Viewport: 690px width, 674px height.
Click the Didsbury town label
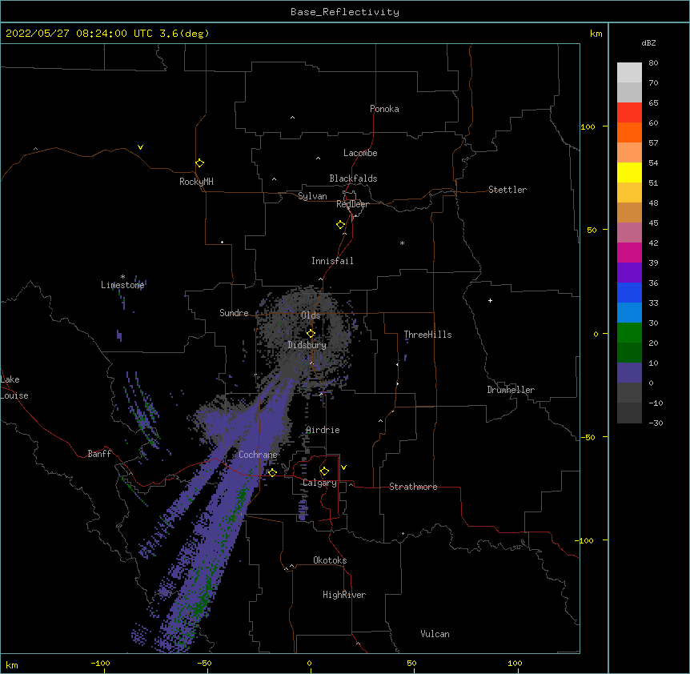point(307,345)
